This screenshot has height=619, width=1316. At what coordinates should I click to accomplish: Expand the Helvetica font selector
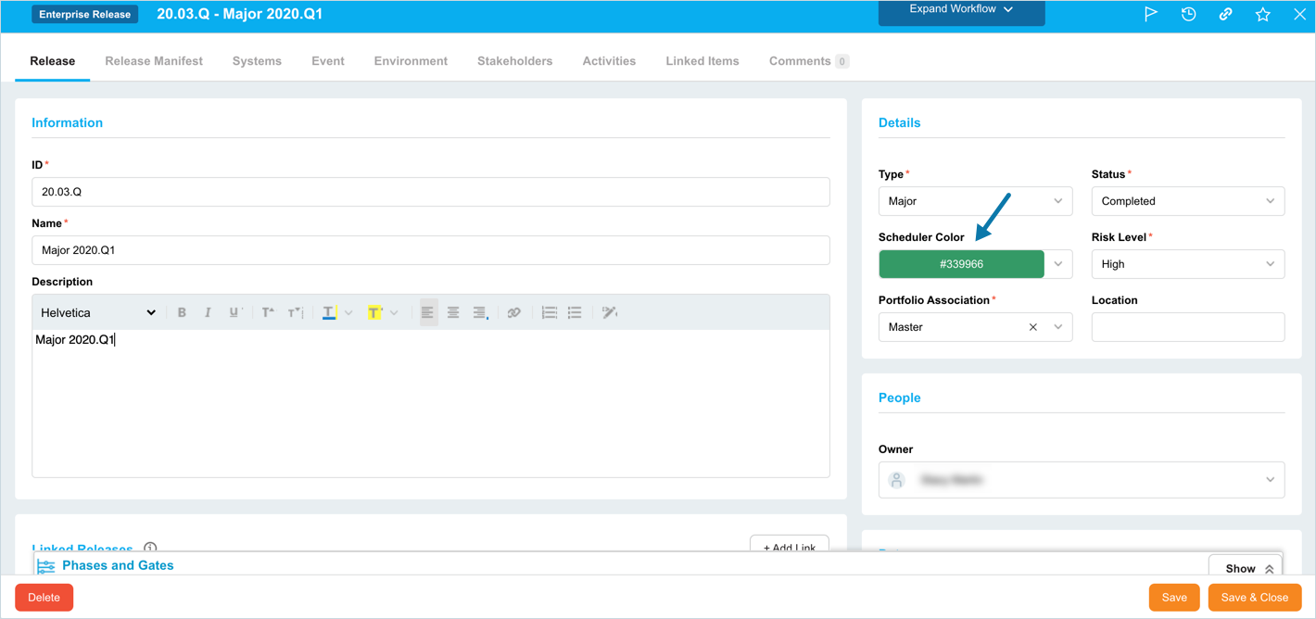(98, 313)
